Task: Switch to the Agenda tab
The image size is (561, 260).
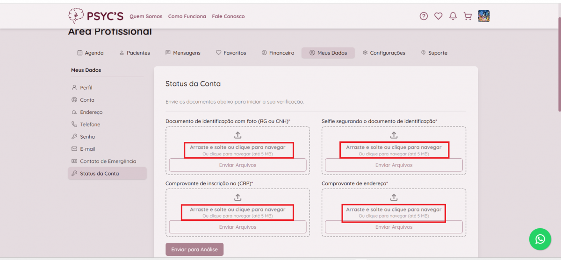Action: coord(90,53)
